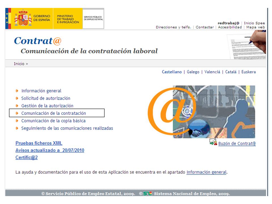The height and width of the screenshot is (204, 272).
Task: Switch language to Euskera
Action: click(x=248, y=72)
